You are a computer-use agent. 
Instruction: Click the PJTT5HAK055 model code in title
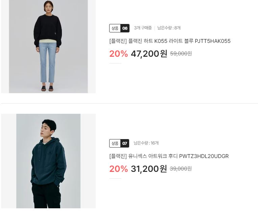[213, 41]
